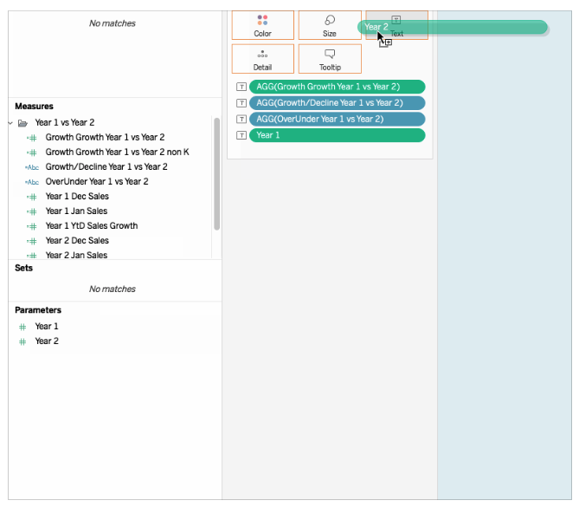Click text icon beside AGG(OverUnder) pill

241,119
